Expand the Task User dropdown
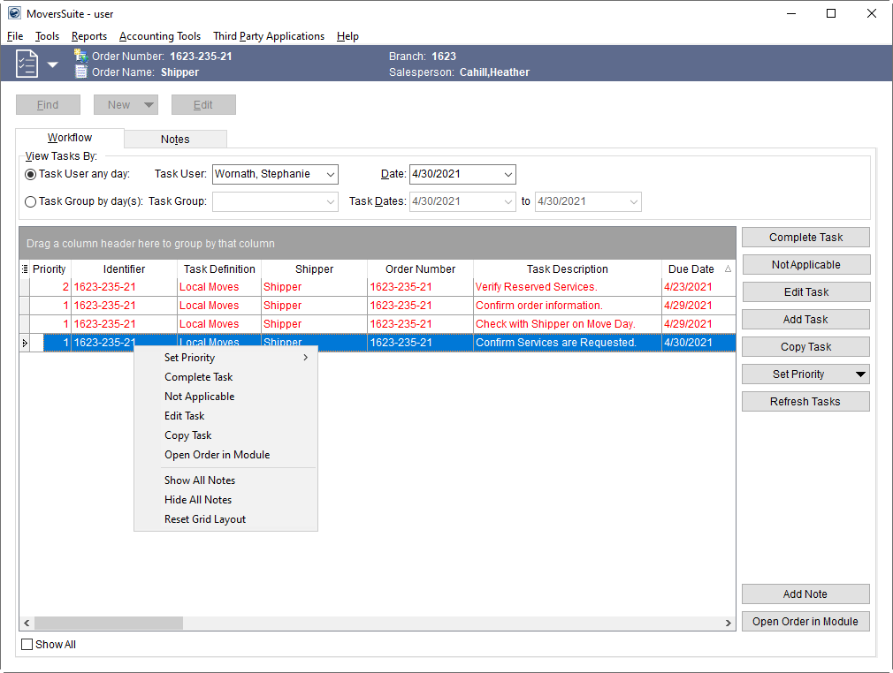This screenshot has width=893, height=673. pos(330,175)
